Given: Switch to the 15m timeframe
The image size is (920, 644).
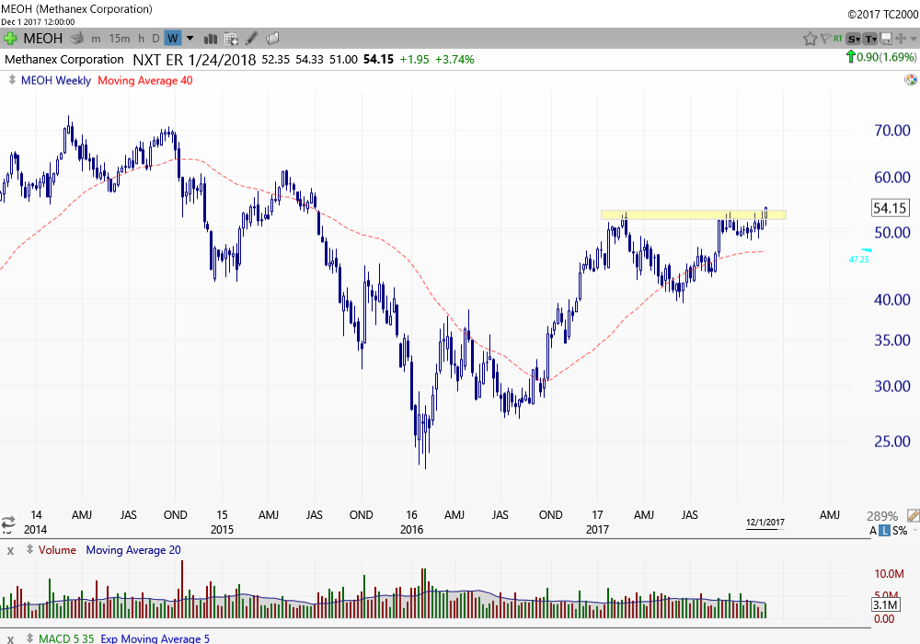Looking at the screenshot, I should click(x=120, y=39).
